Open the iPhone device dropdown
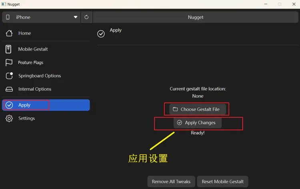Screen dimensions: 300x189 [x=40, y=17]
